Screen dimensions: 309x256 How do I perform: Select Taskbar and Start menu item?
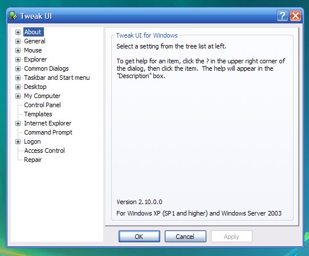click(x=57, y=78)
